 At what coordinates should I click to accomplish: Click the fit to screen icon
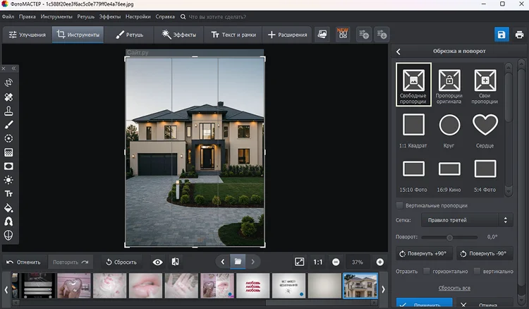coord(299,262)
